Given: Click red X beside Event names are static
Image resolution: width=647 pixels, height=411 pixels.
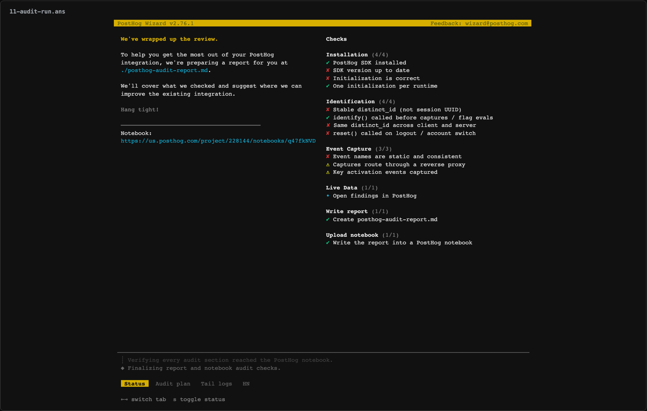Looking at the screenshot, I should click(x=328, y=157).
